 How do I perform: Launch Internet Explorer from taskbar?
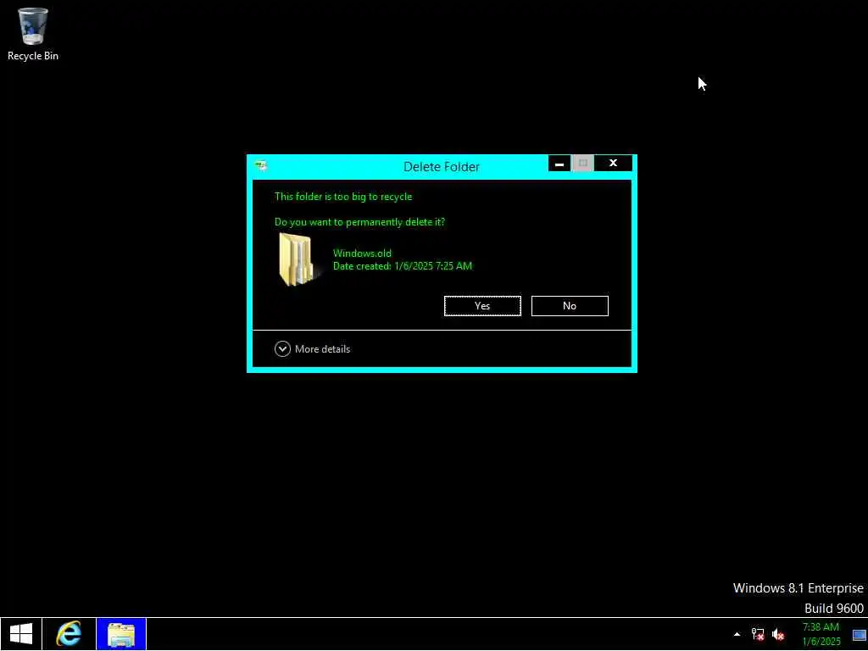click(x=69, y=634)
